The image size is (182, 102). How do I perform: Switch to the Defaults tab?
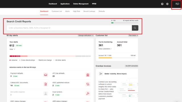[x=102, y=11]
